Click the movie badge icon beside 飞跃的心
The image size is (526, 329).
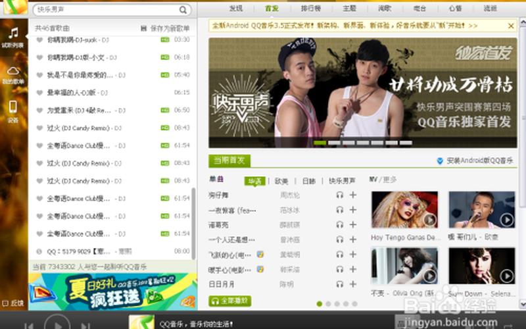click(260, 255)
